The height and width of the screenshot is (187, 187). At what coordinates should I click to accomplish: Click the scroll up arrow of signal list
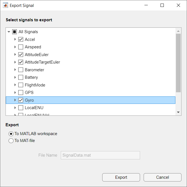point(178,31)
